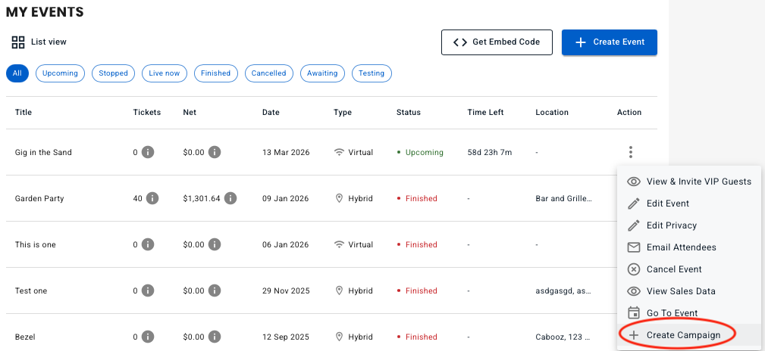Select the All filter chip
The image size is (765, 351).
point(17,73)
